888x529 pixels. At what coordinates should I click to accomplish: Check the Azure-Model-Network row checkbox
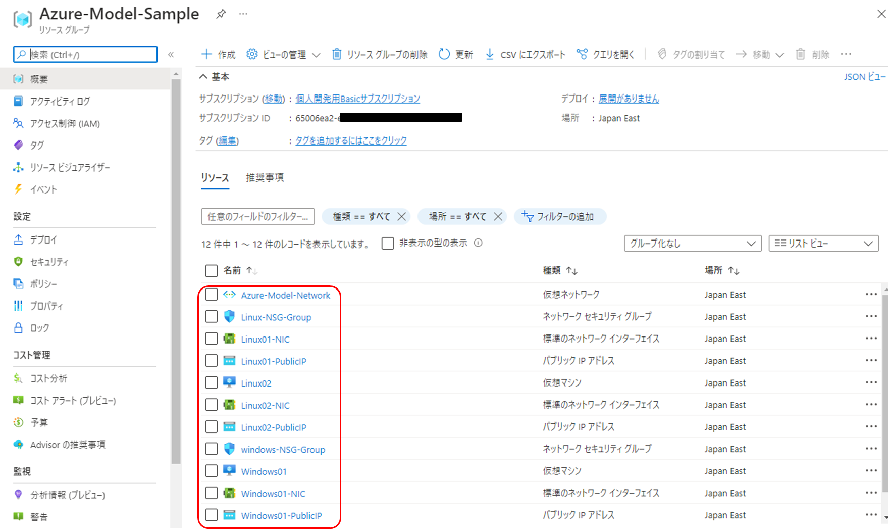click(212, 295)
